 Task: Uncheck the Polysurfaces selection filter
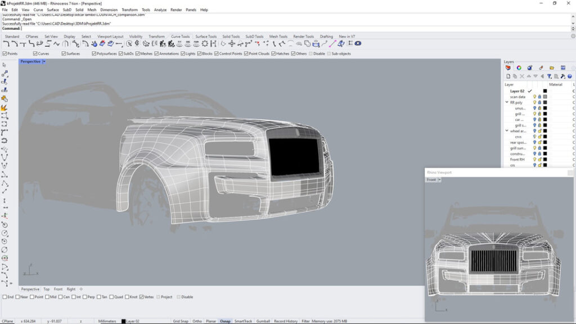tap(94, 53)
